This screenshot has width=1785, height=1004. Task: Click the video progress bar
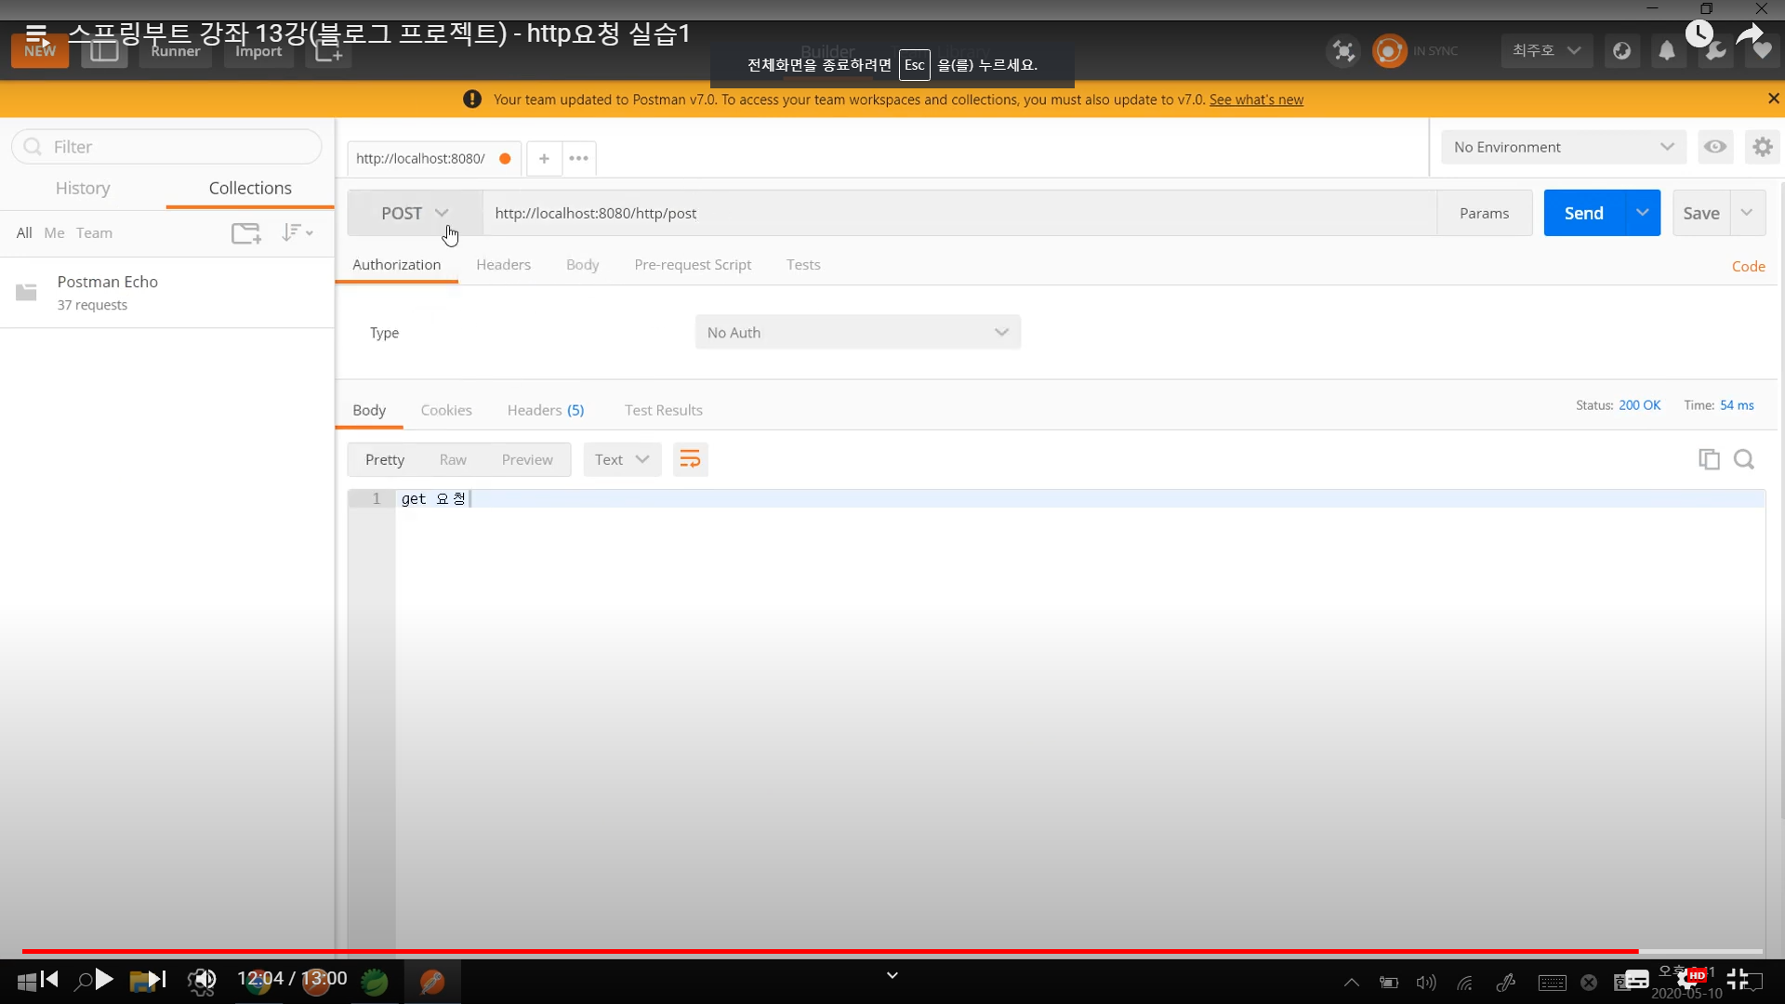click(892, 951)
